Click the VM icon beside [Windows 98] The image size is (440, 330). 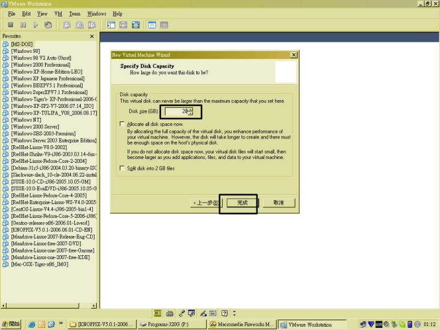(5, 51)
